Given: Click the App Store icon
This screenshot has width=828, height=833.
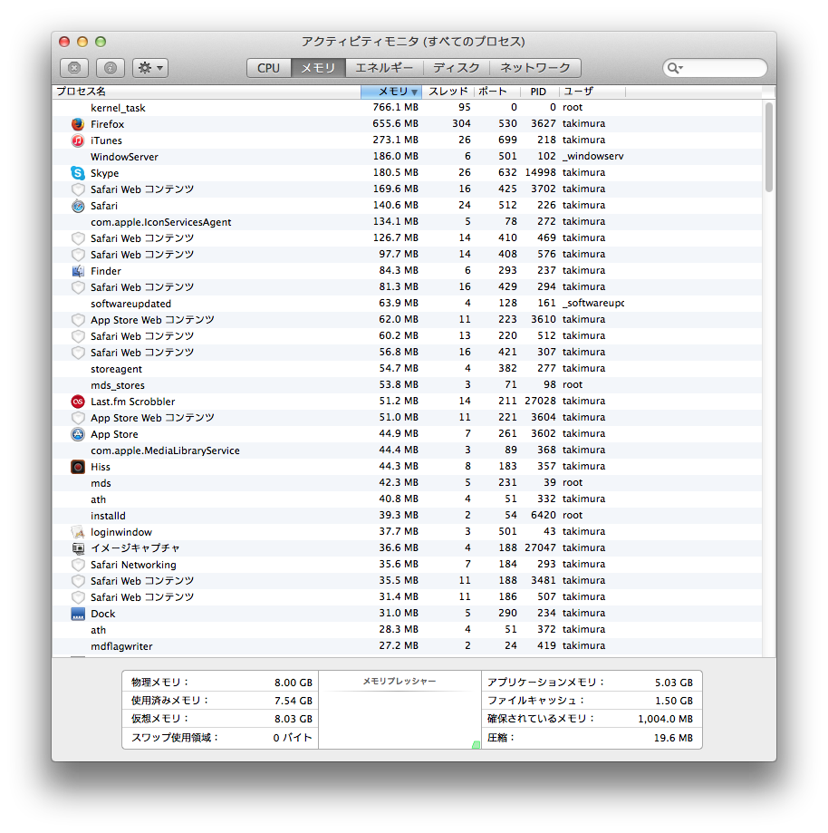Looking at the screenshot, I should click(x=78, y=434).
